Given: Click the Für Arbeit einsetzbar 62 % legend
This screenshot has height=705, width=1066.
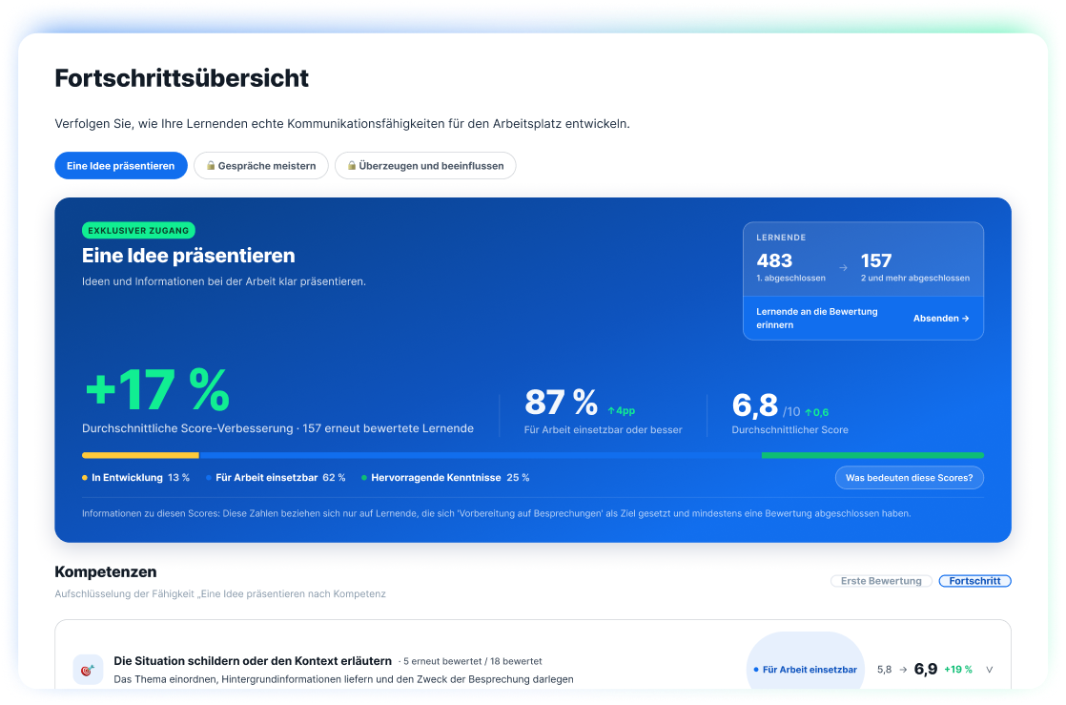Looking at the screenshot, I should tap(276, 478).
